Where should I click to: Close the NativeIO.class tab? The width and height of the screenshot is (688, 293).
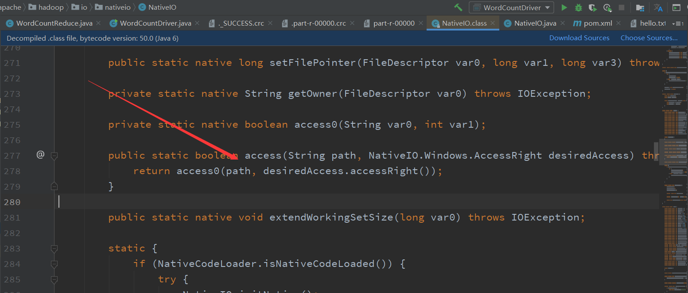[x=493, y=23]
